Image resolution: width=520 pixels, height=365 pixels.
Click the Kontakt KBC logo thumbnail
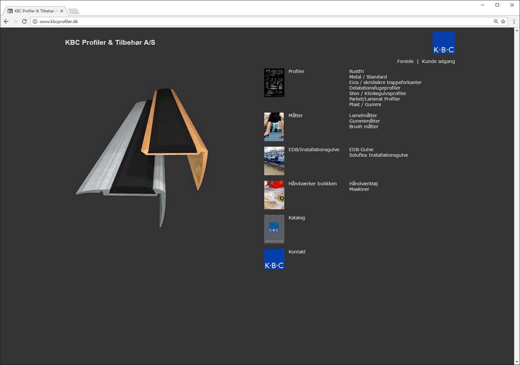pos(274,259)
